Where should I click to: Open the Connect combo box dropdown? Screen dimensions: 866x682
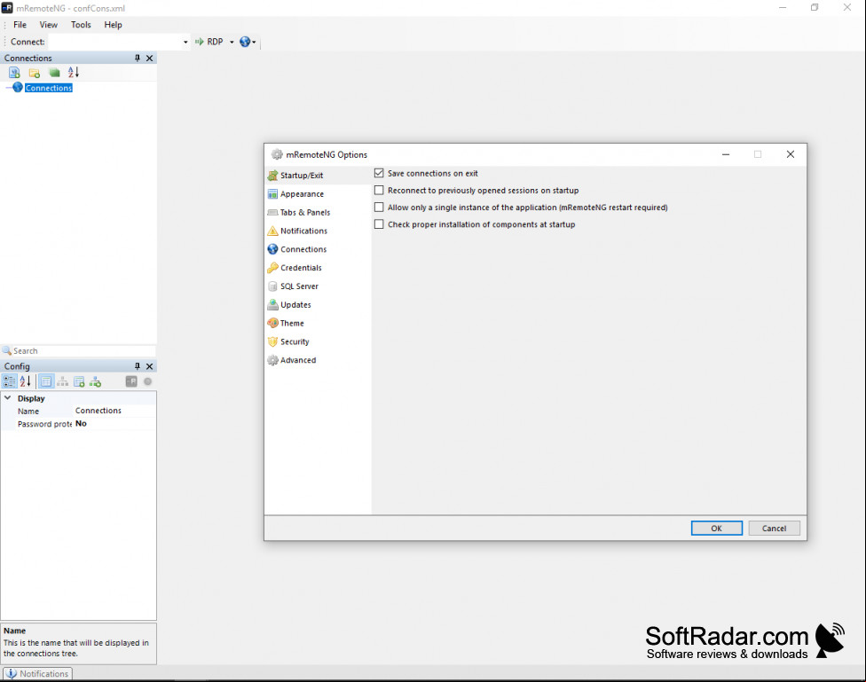coord(185,42)
